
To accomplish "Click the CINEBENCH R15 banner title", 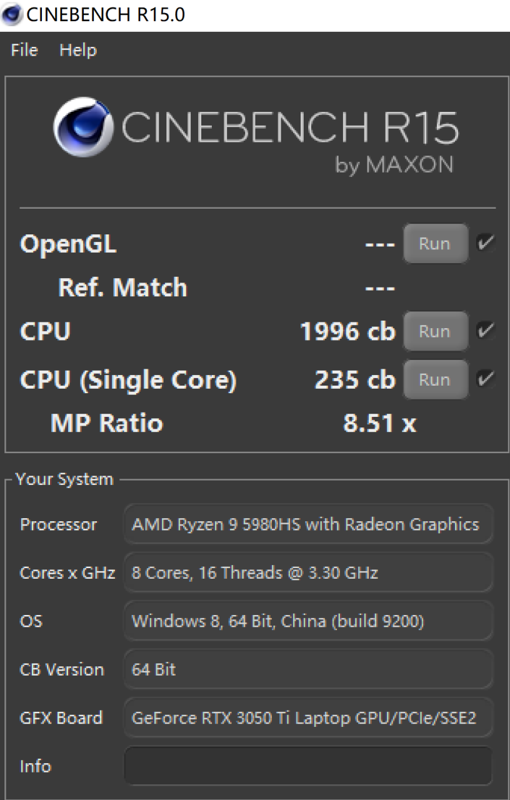I will pos(290,127).
